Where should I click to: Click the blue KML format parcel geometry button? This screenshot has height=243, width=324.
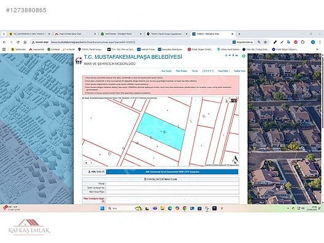click(172, 172)
